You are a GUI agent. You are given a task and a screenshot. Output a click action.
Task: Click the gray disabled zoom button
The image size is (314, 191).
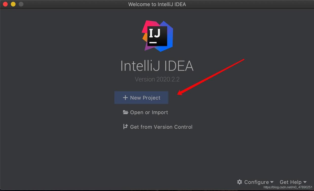(21, 4)
